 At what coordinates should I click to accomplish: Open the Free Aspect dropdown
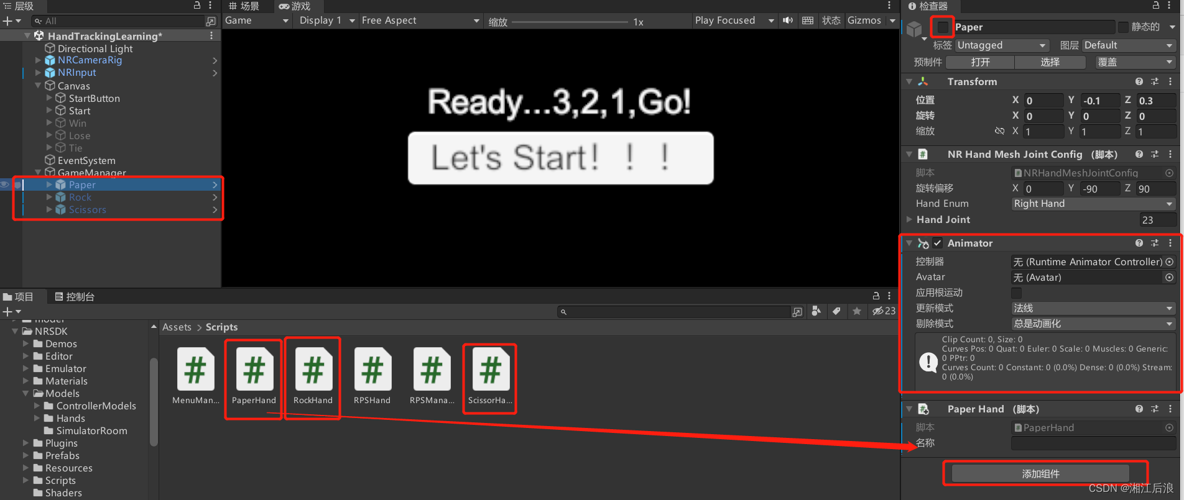click(x=420, y=20)
